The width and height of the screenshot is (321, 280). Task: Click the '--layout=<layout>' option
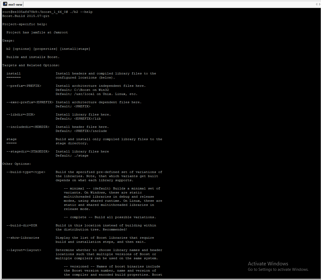24,250
